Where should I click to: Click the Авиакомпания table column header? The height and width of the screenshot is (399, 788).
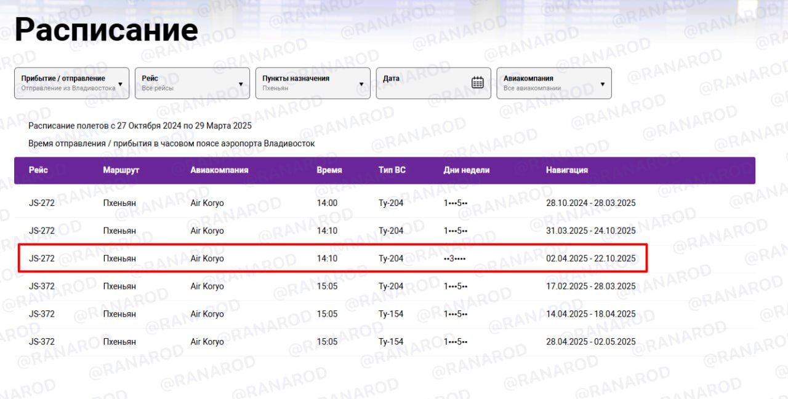pos(219,170)
